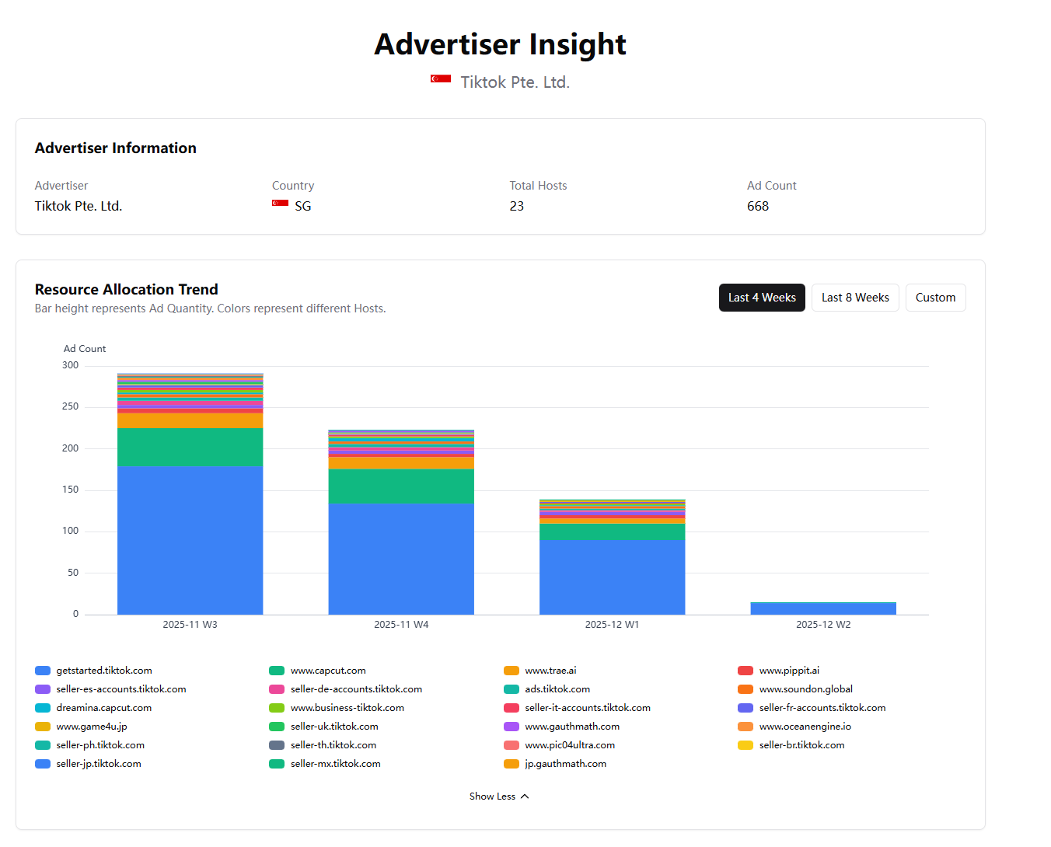This screenshot has height=847, width=1051.
Task: Click the blue segment of the 2025-12 W1 bar
Action: pyautogui.click(x=613, y=577)
